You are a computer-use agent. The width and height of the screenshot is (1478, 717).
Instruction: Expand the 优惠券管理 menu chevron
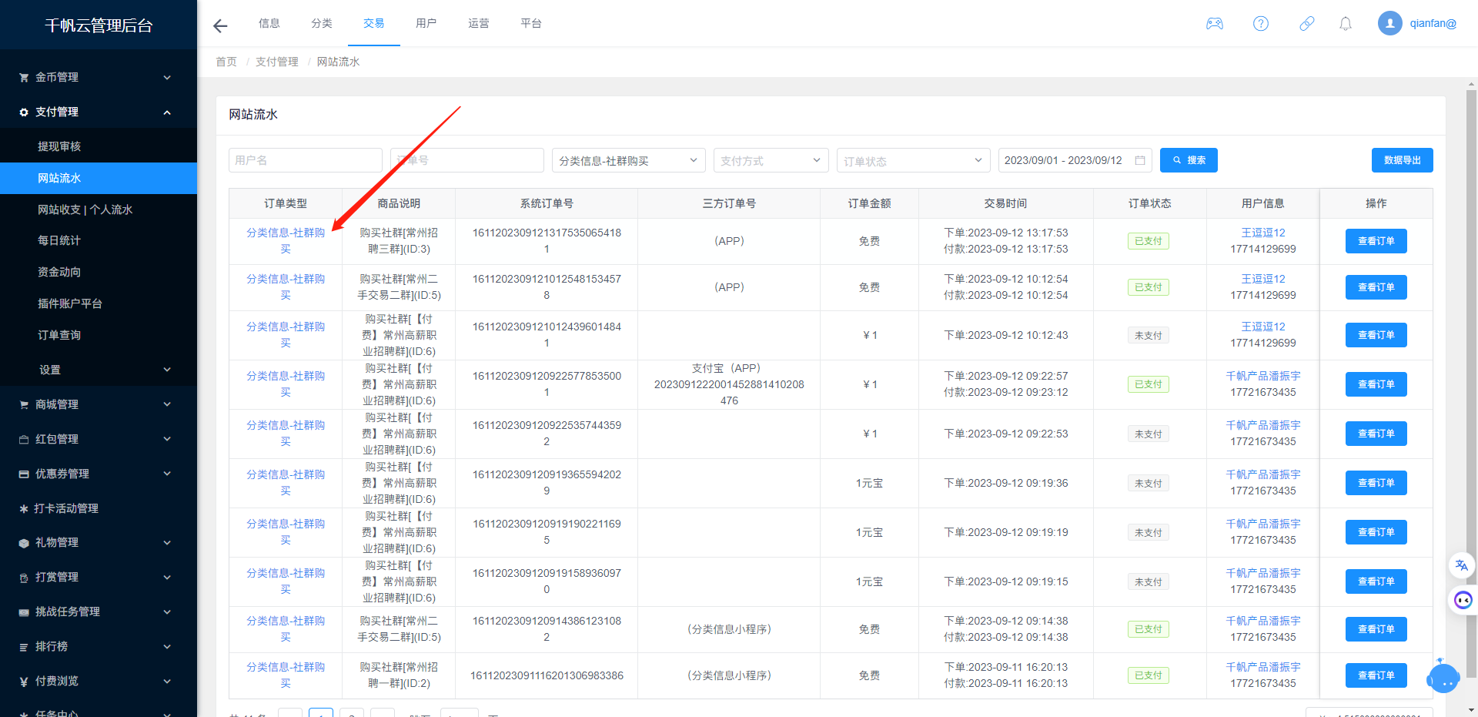(167, 474)
